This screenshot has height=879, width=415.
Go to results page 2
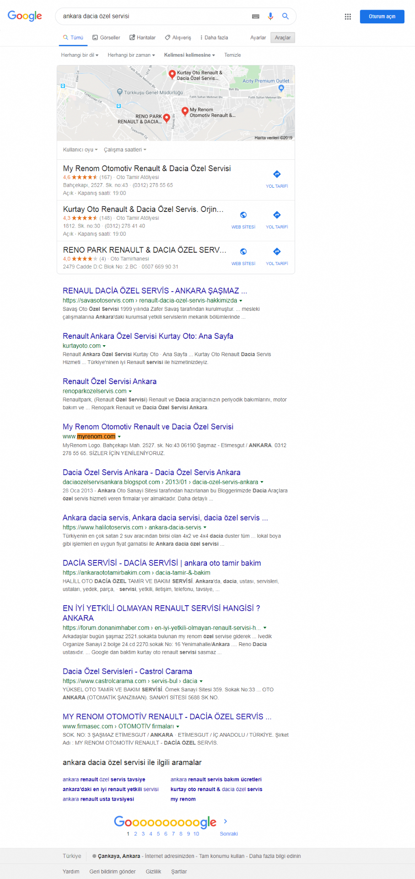coord(135,834)
